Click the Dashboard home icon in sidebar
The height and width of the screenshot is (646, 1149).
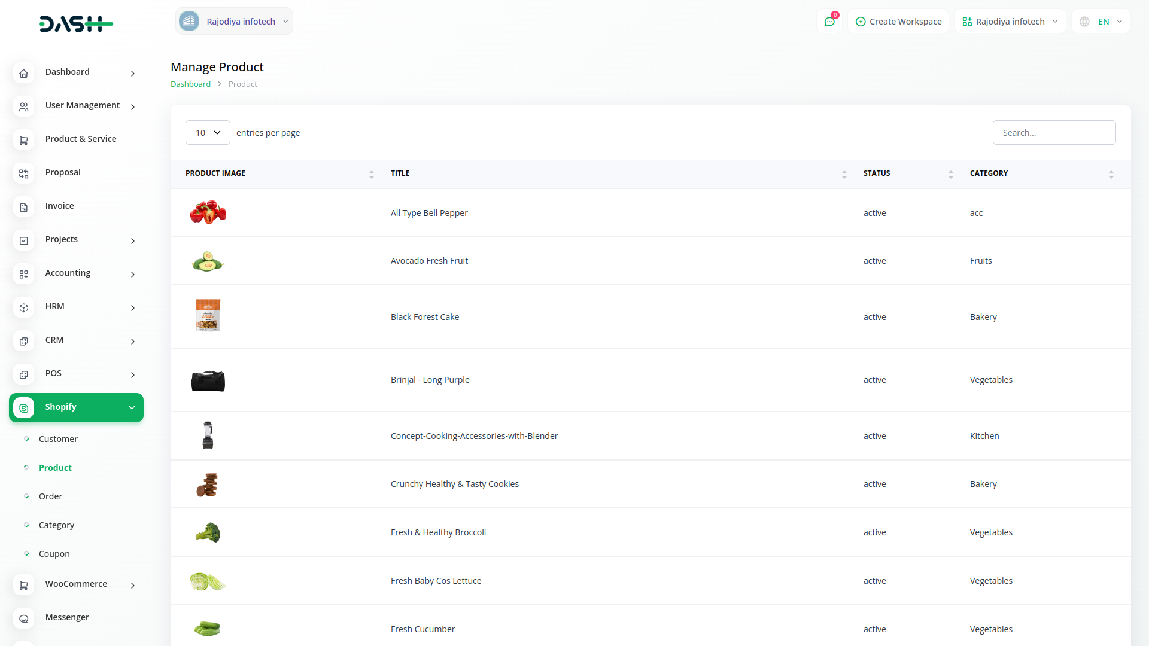coord(23,74)
